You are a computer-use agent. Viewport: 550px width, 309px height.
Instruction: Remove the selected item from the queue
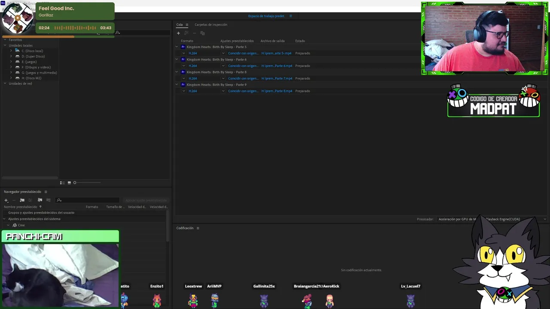point(194,33)
